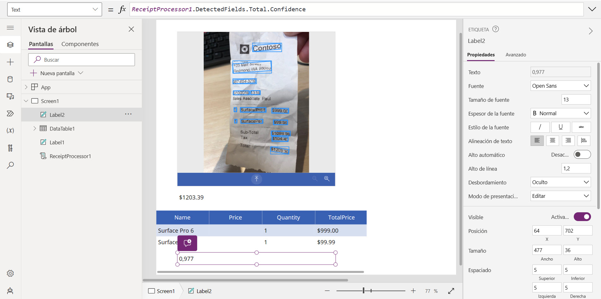
Task: Click the Buscar search field
Action: (x=81, y=59)
